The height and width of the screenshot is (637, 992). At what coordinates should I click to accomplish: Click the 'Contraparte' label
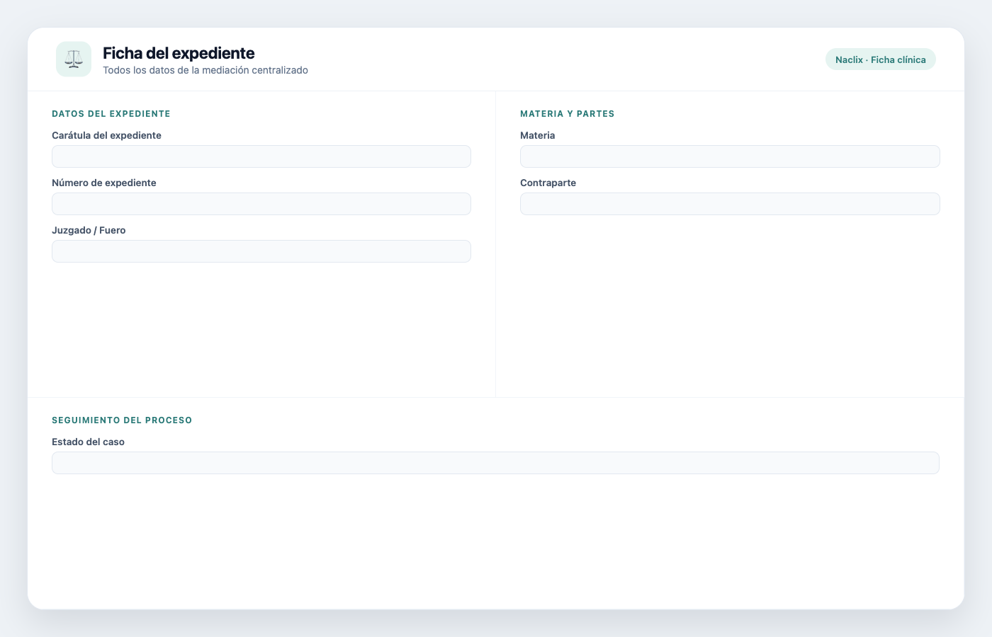pyautogui.click(x=548, y=183)
